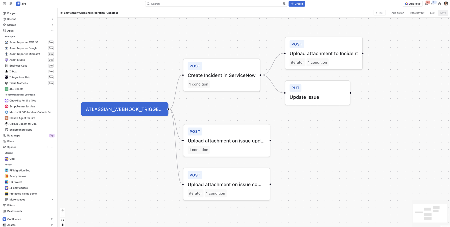This screenshot has height=227, width=450.
Task: Click the Jira logo in the header
Action: point(21,4)
